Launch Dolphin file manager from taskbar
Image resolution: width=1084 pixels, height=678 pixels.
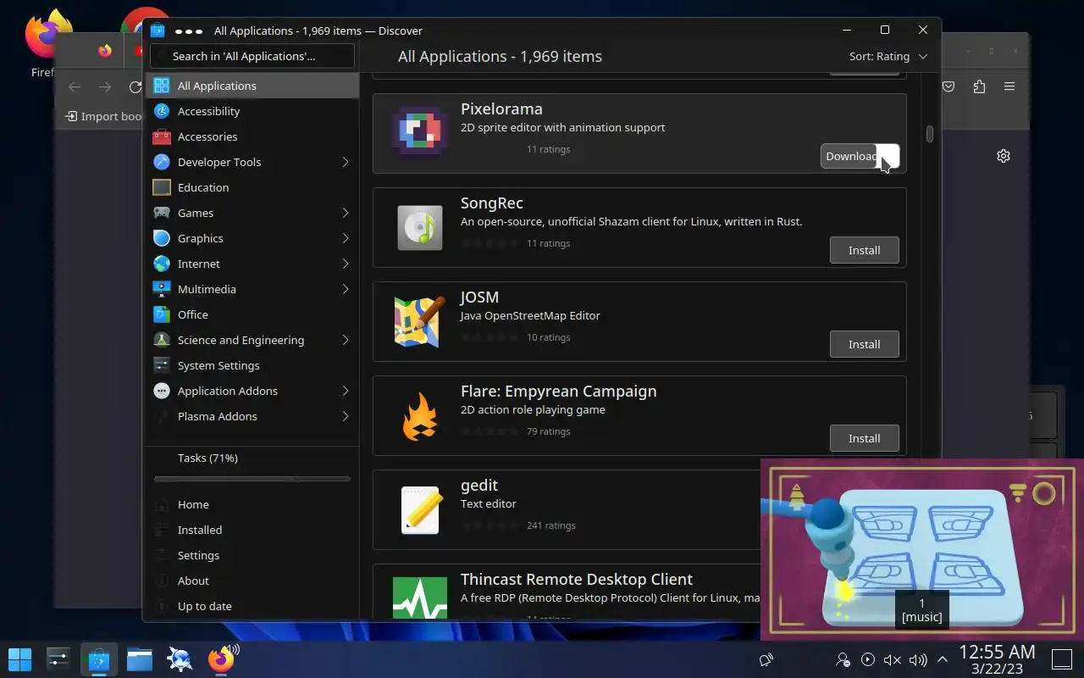[x=140, y=659]
